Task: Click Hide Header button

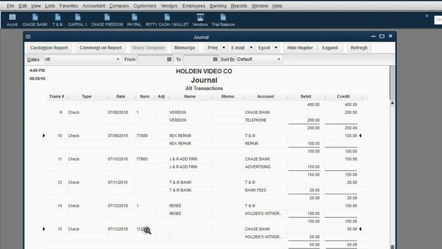Action: (300, 48)
